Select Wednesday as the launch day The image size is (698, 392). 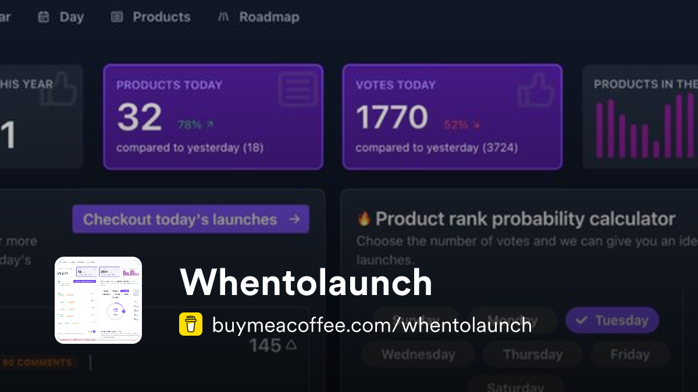(418, 354)
